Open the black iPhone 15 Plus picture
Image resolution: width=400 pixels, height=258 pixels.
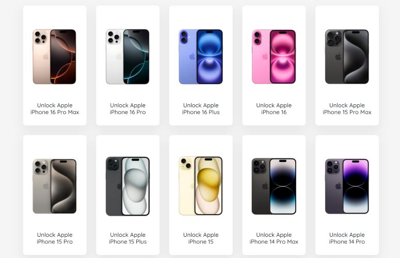tap(127, 186)
